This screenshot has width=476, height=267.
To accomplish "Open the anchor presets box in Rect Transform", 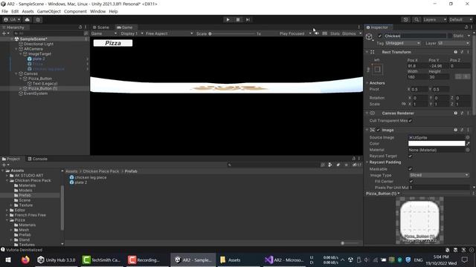I will (x=377, y=69).
